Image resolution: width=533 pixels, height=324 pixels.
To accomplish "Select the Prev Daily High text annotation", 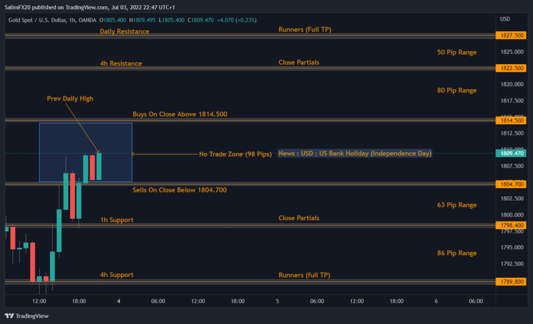I will coord(70,98).
